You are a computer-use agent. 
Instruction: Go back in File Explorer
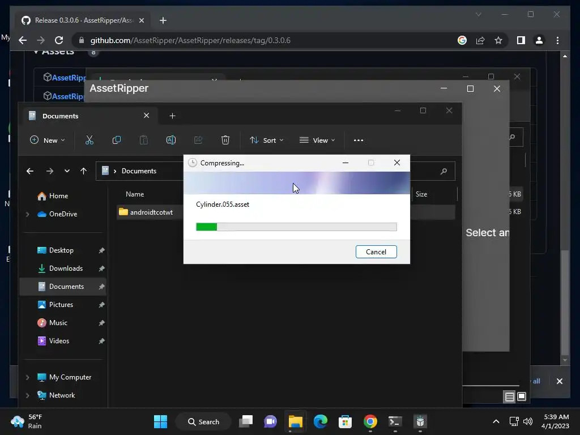coord(30,171)
